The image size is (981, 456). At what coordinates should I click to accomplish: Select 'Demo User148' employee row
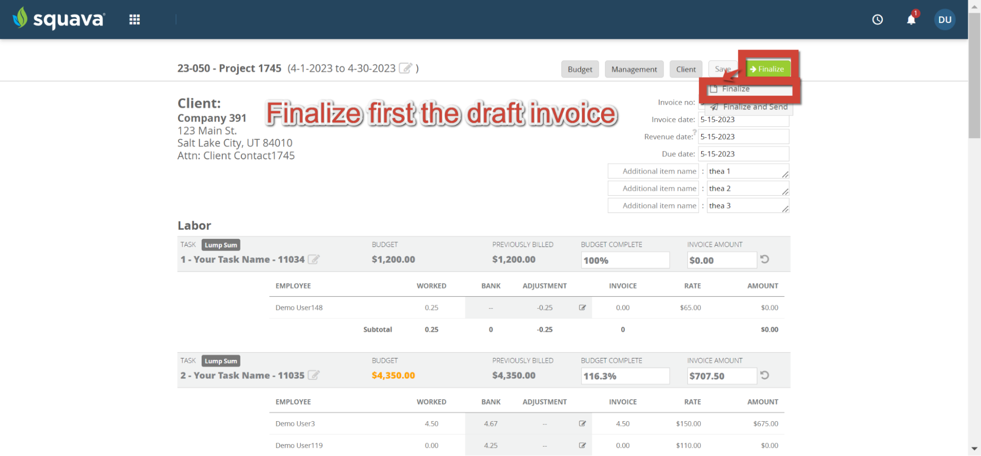[x=527, y=307]
